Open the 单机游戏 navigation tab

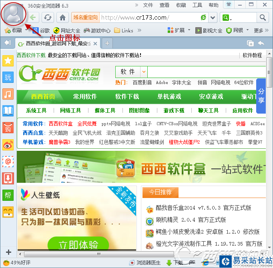pyautogui.click(x=169, y=96)
